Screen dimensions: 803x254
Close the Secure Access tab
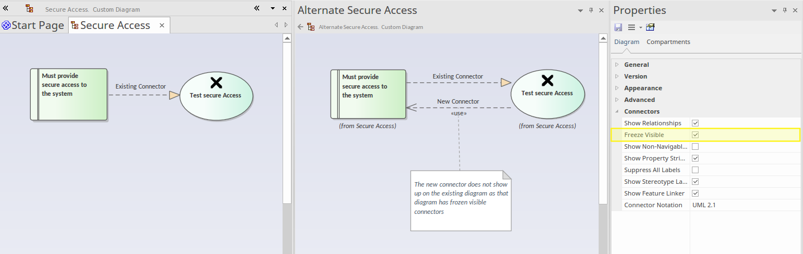point(162,26)
